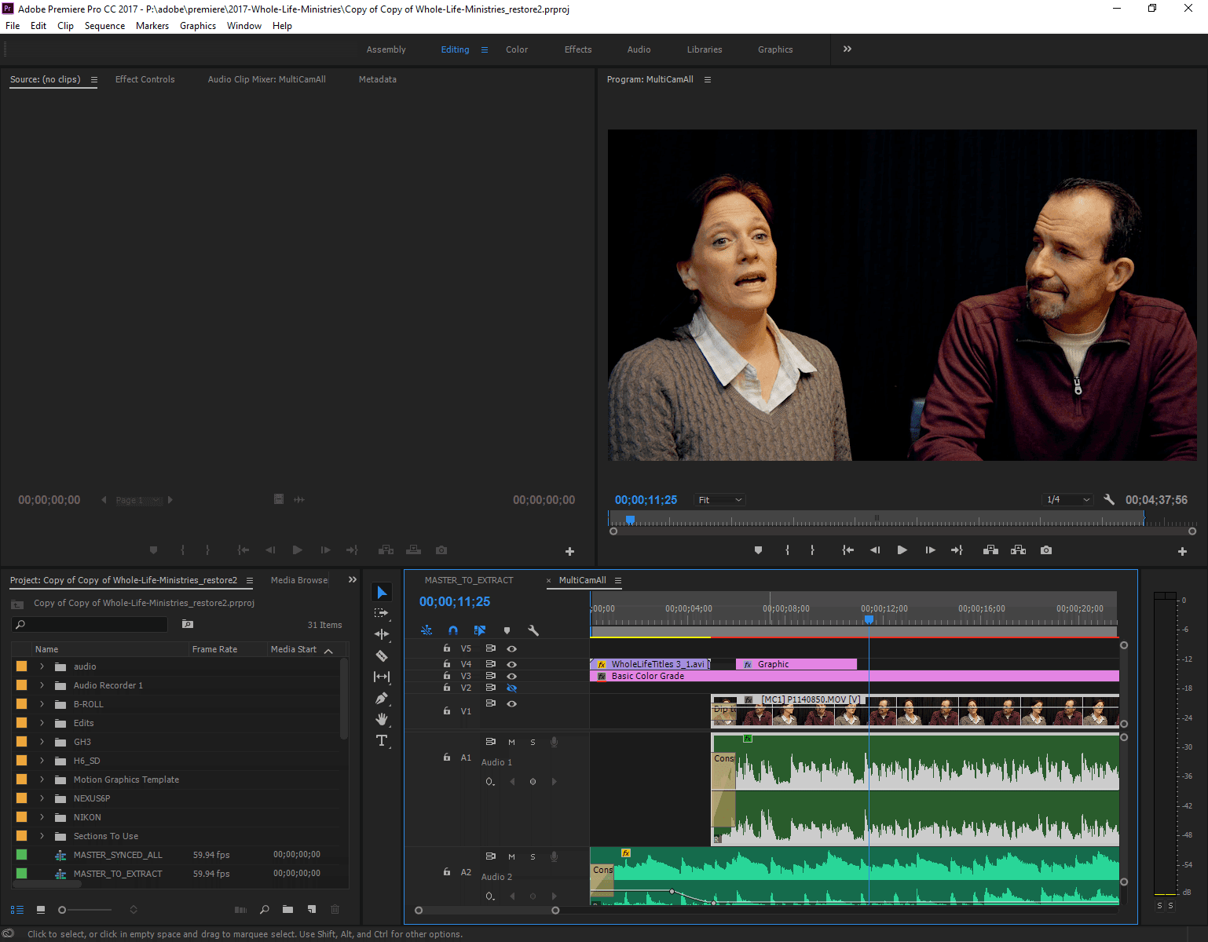Viewport: 1208px width, 942px height.
Task: Open the Sequence menu
Action: (x=104, y=26)
